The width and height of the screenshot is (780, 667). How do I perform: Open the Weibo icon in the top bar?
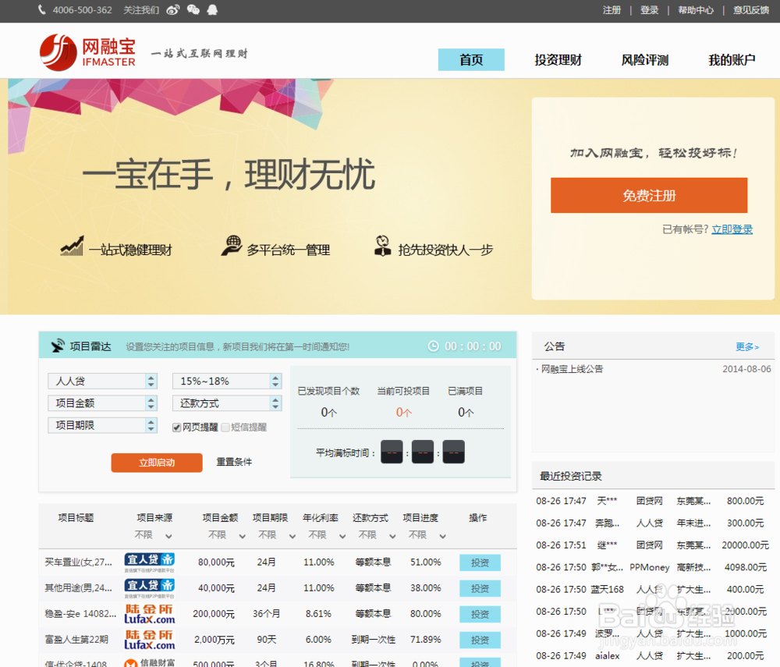(x=172, y=11)
